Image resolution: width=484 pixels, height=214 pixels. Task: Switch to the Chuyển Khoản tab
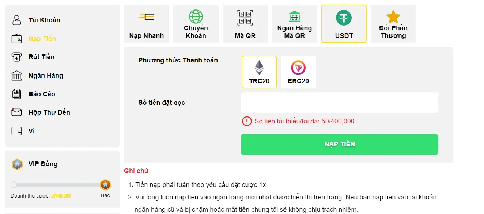[x=196, y=23]
